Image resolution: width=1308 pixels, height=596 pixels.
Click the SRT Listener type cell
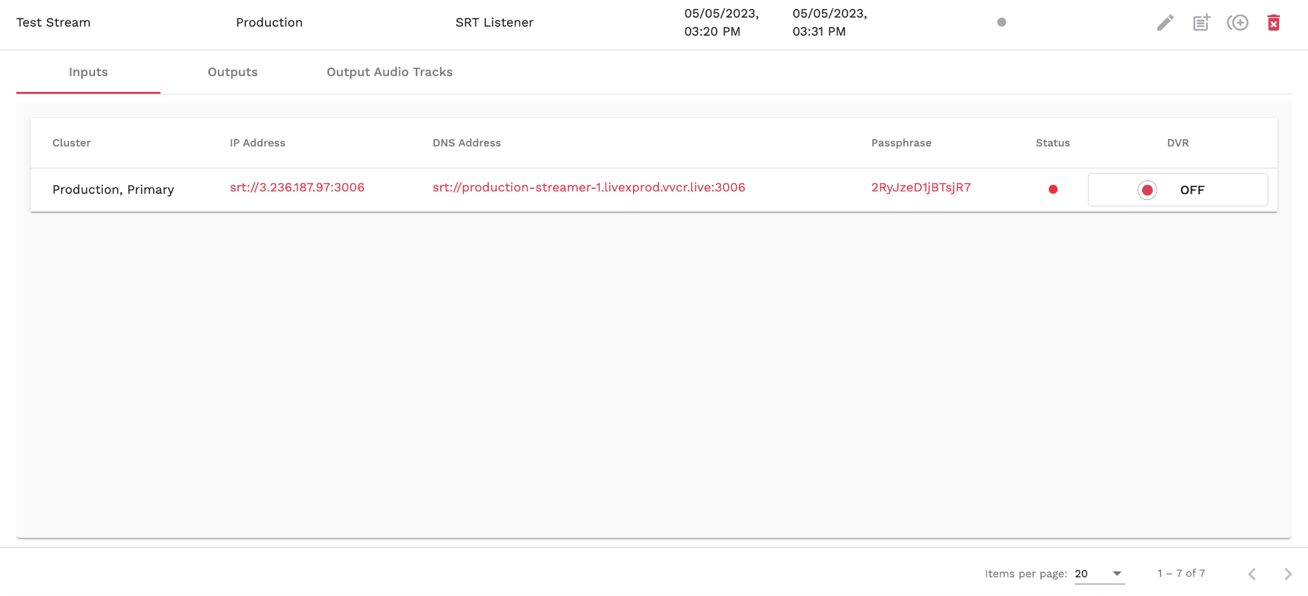494,22
